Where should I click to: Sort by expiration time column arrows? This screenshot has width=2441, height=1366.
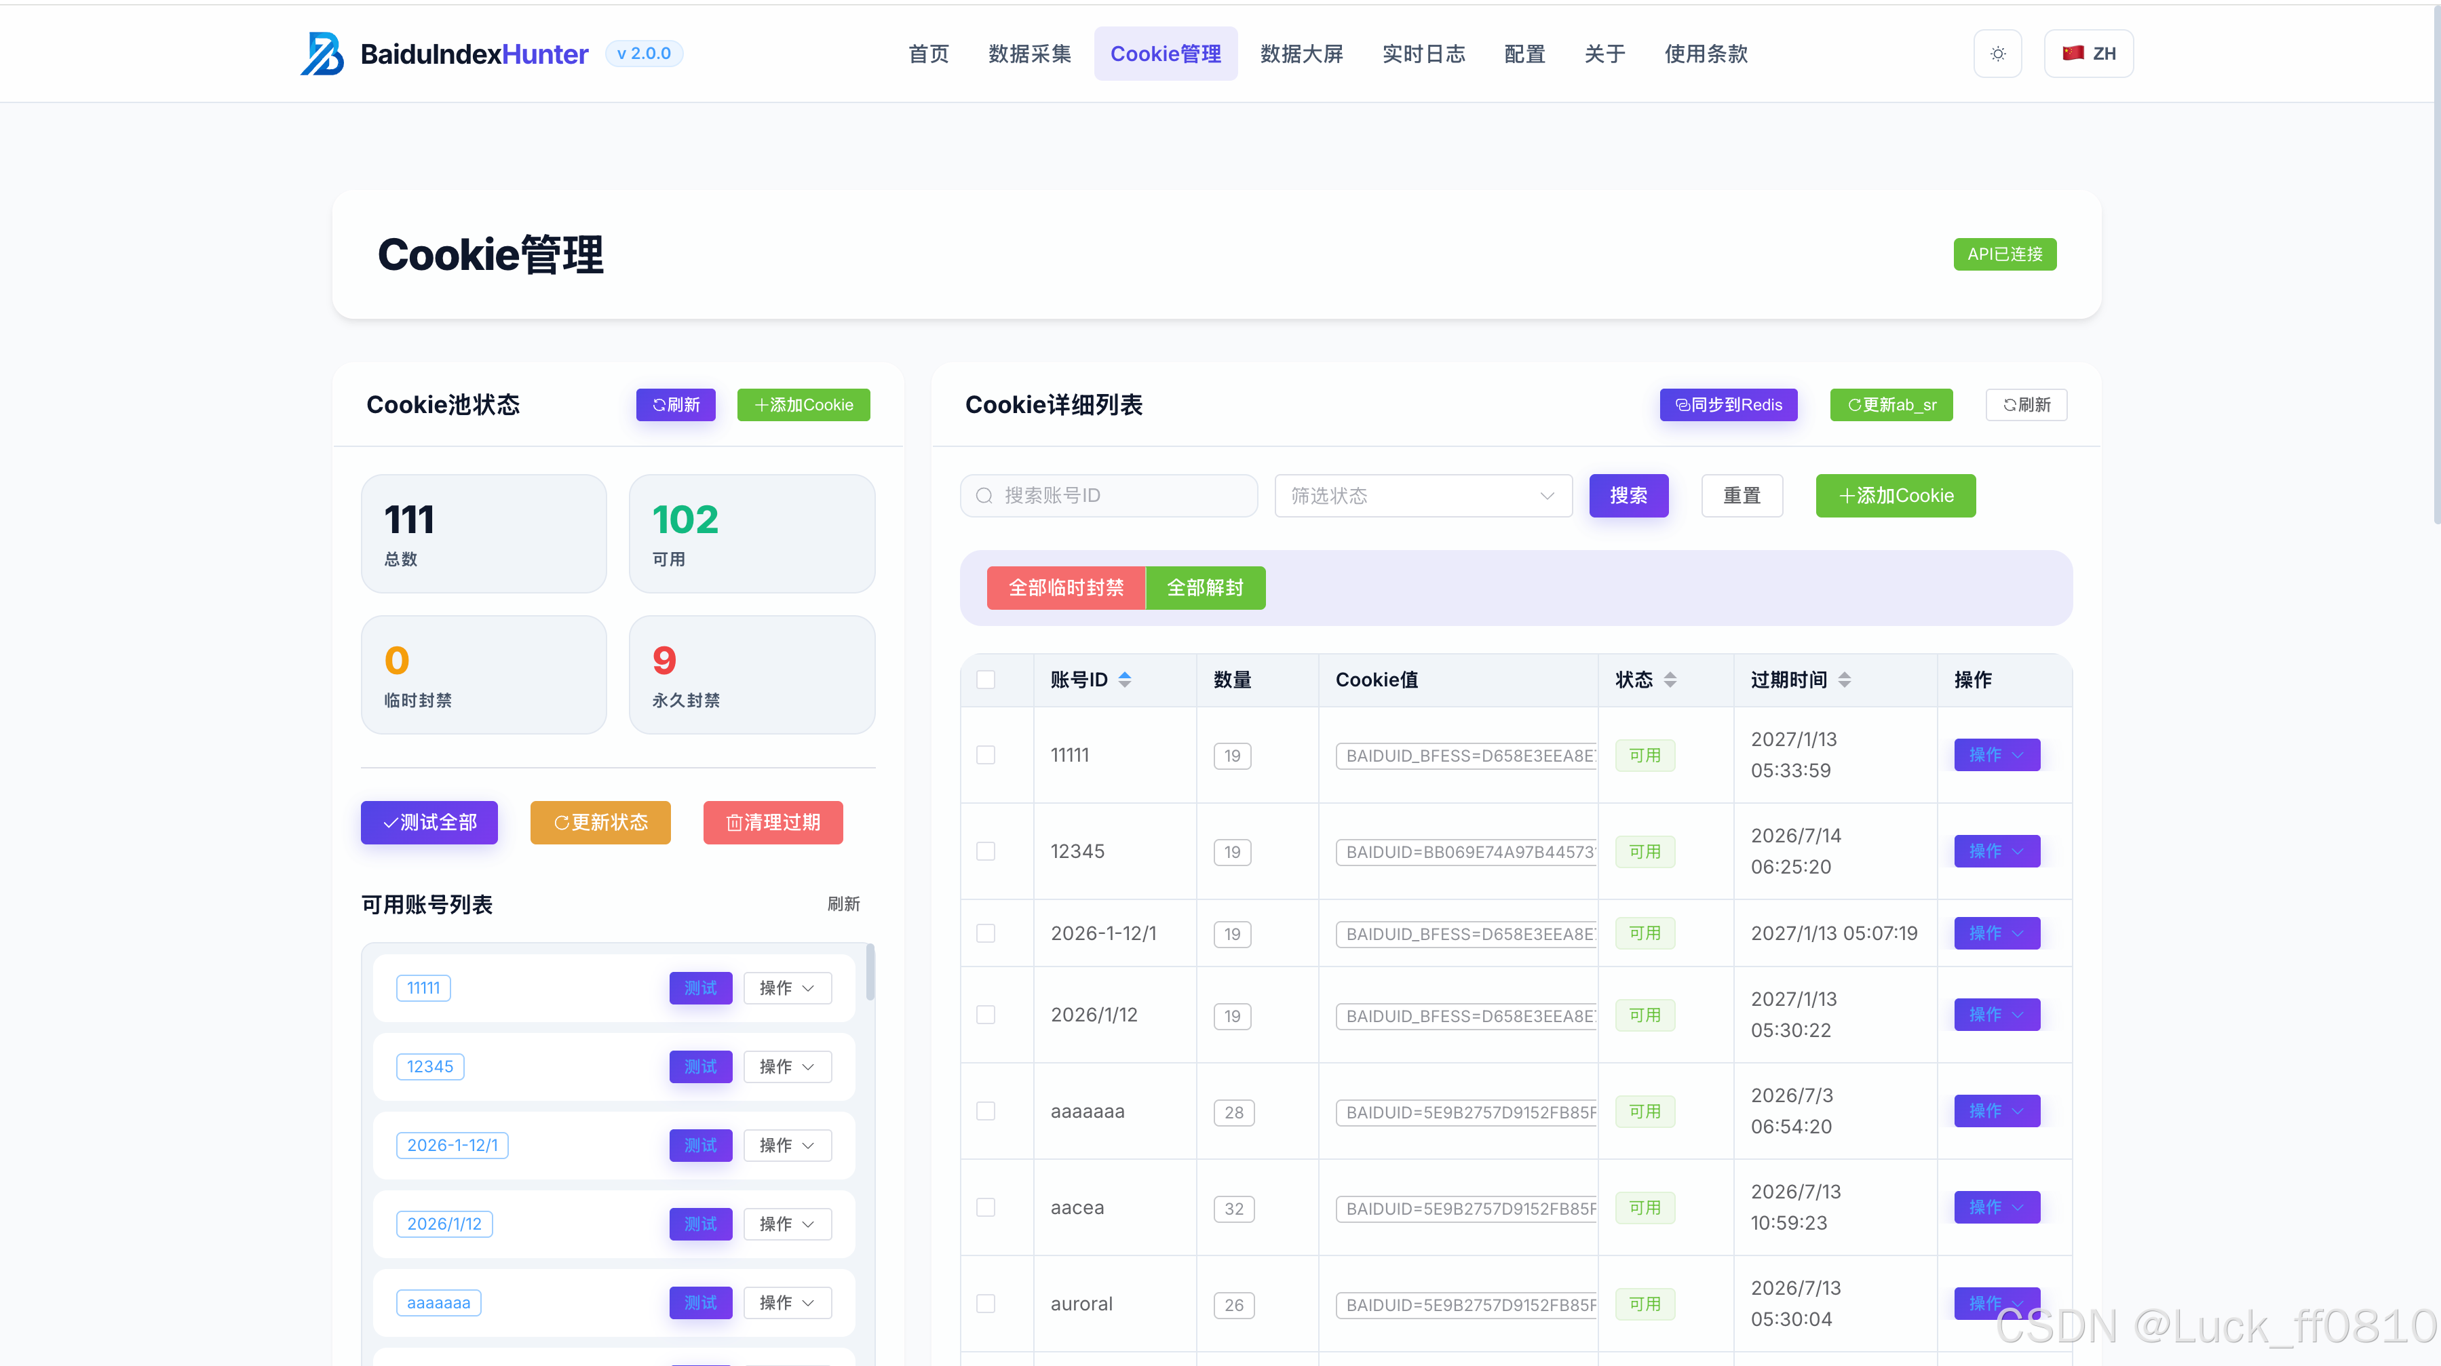click(1844, 679)
